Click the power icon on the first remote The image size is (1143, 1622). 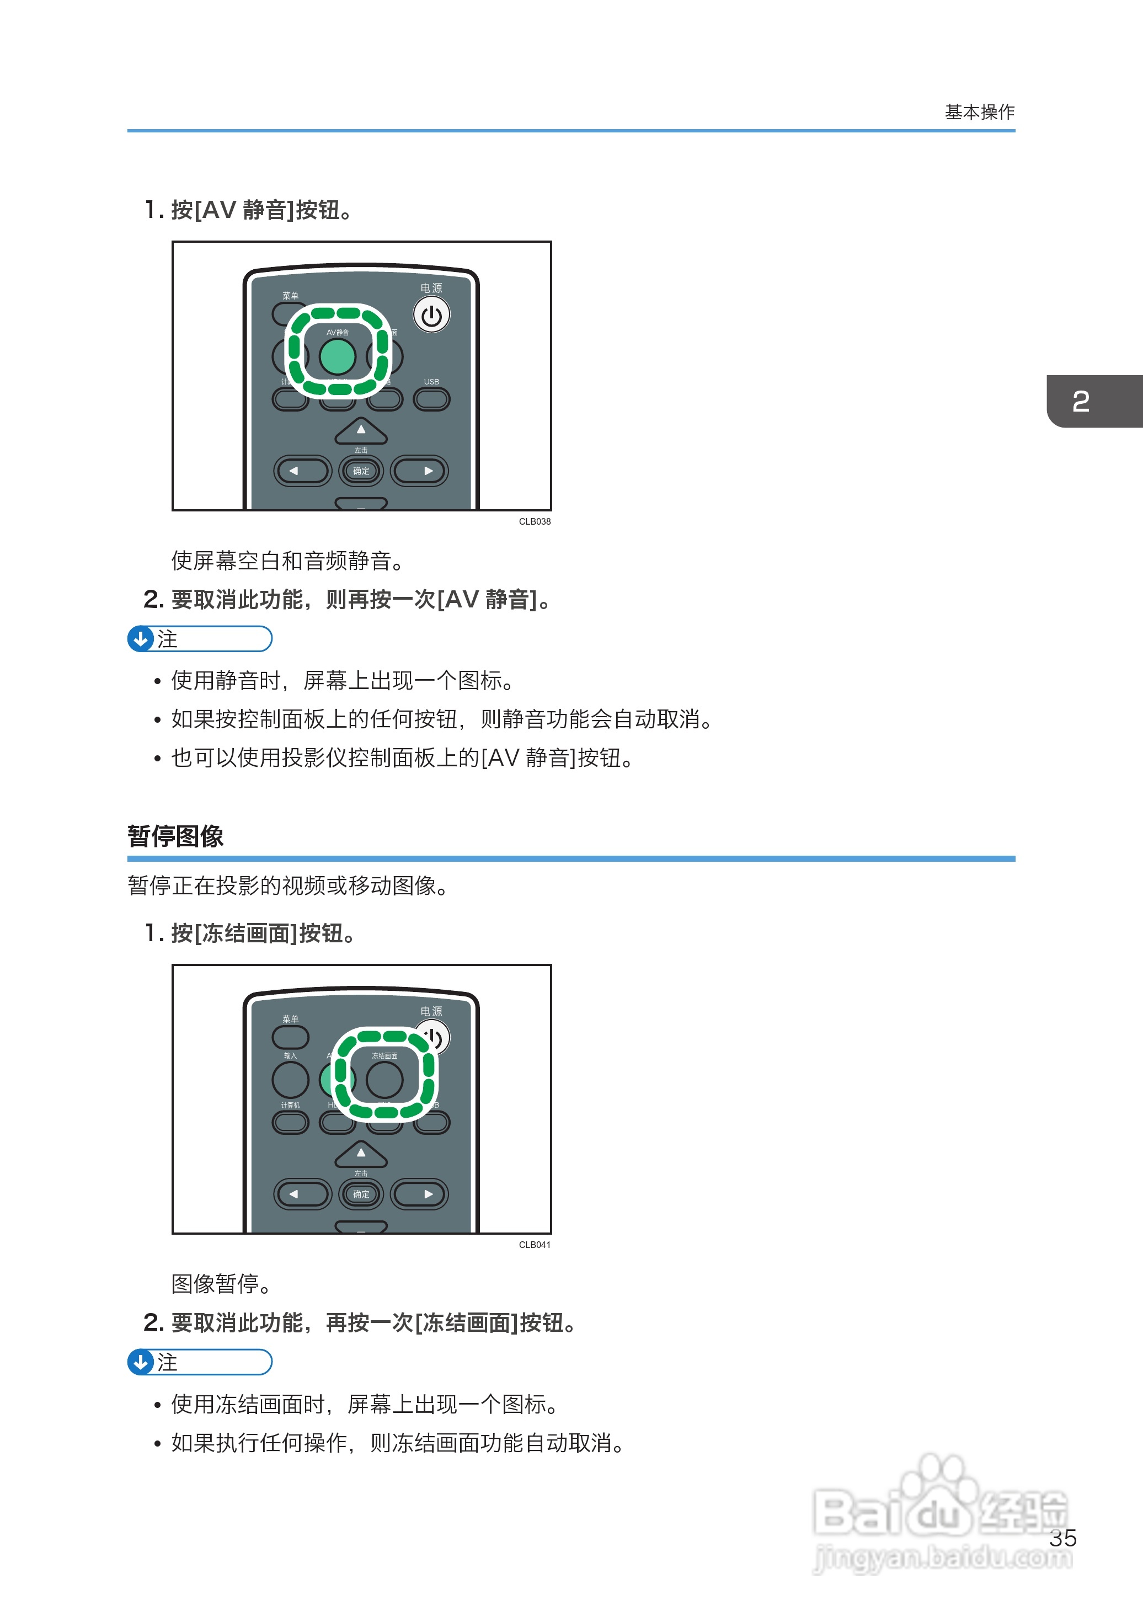tap(431, 315)
